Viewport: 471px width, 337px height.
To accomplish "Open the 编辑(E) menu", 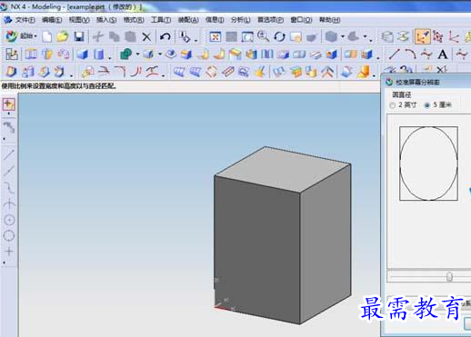I will 52,20.
